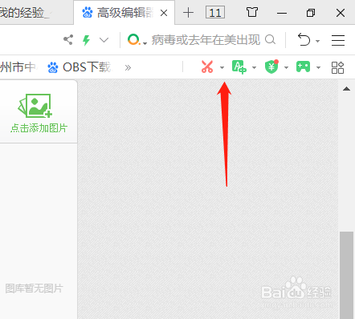
Task: Click the tab count 11 button
Action: 215,13
